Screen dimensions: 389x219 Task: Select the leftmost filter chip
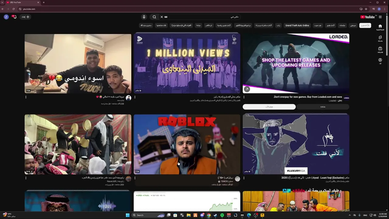tap(146, 26)
